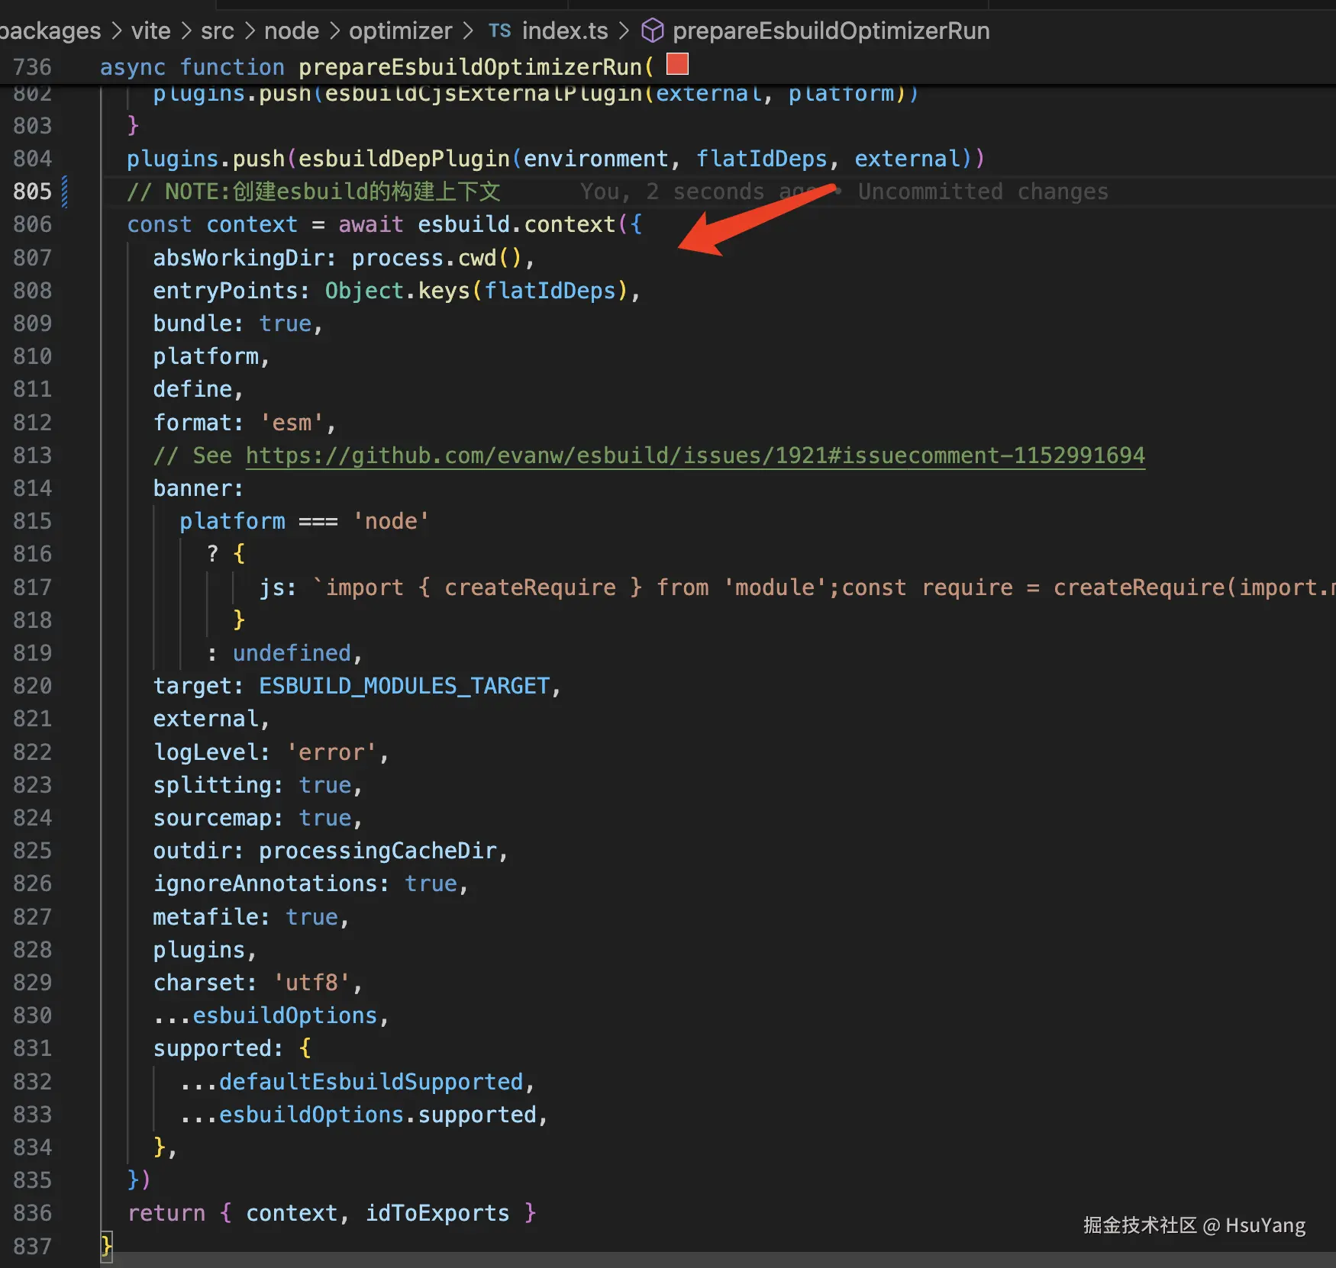
Task: Click the 'await' keyword on line 806
Action: (x=371, y=224)
